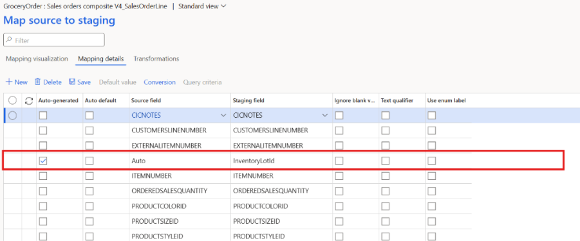The image size is (580, 241).
Task: Click the Staging field column header
Action: 248,100
